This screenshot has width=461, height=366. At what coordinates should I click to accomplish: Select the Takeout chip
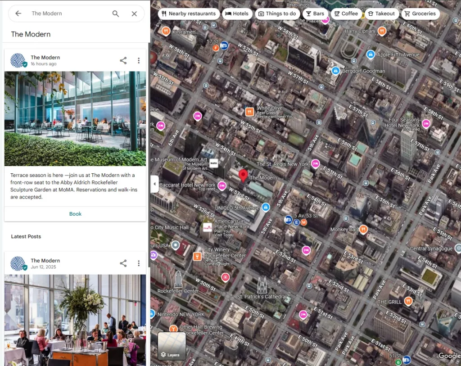click(x=381, y=14)
